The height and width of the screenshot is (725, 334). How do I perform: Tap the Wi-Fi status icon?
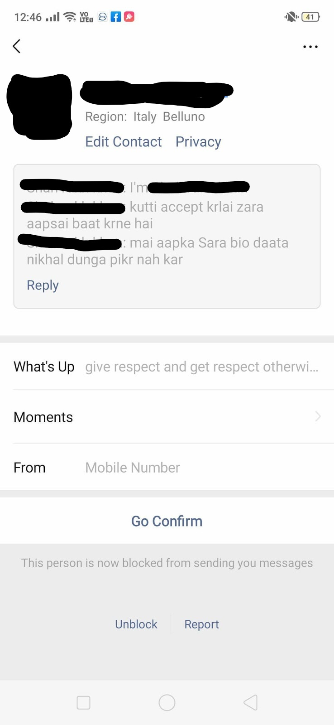(x=70, y=17)
